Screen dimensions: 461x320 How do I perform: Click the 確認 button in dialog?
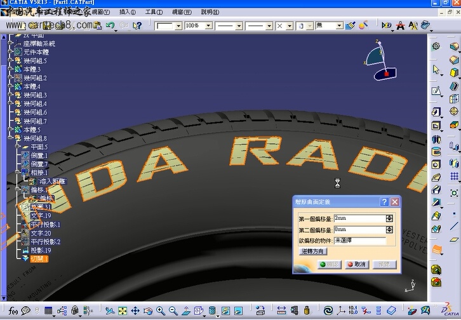330,265
